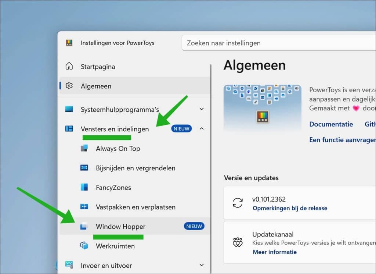
Task: Click the Versie en updates heading
Action: 251,178
